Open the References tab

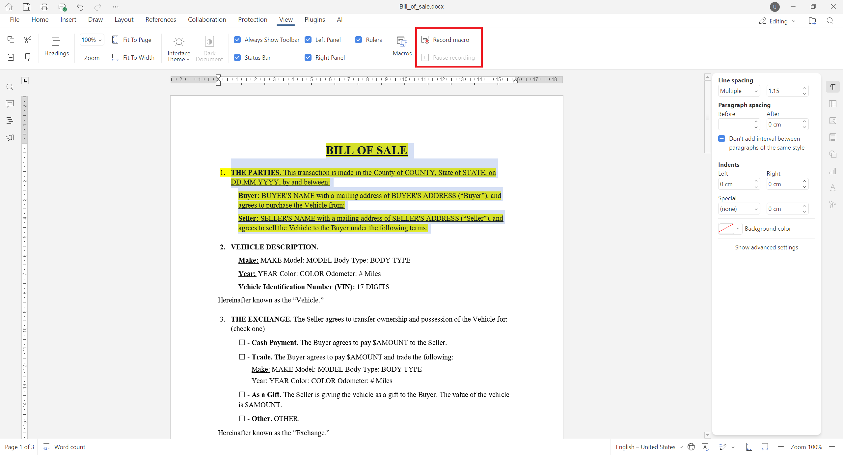(161, 19)
